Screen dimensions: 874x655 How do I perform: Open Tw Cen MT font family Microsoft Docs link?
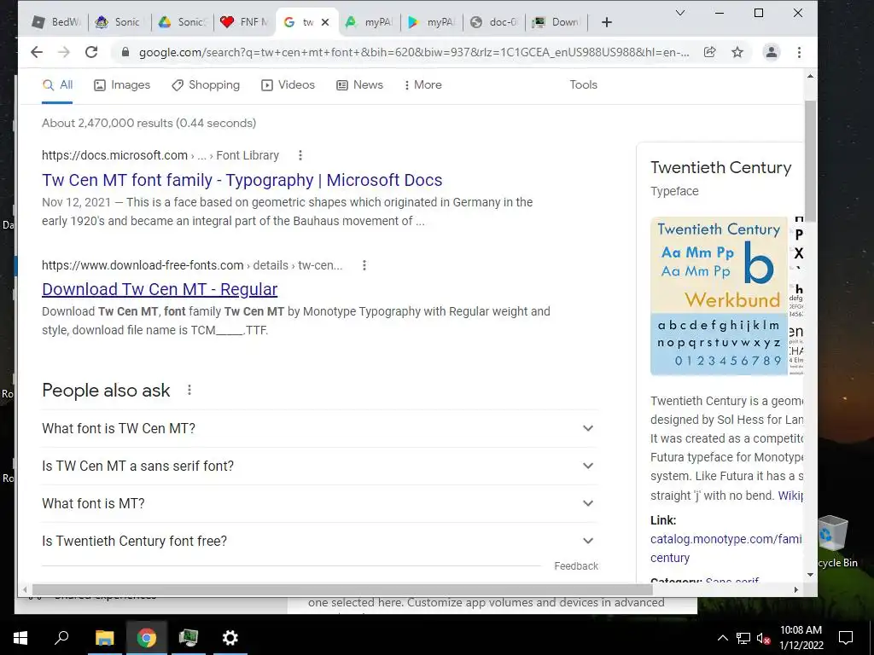coord(242,181)
